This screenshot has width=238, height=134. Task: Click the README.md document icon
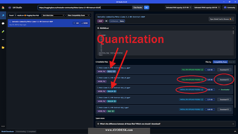pos(98,28)
